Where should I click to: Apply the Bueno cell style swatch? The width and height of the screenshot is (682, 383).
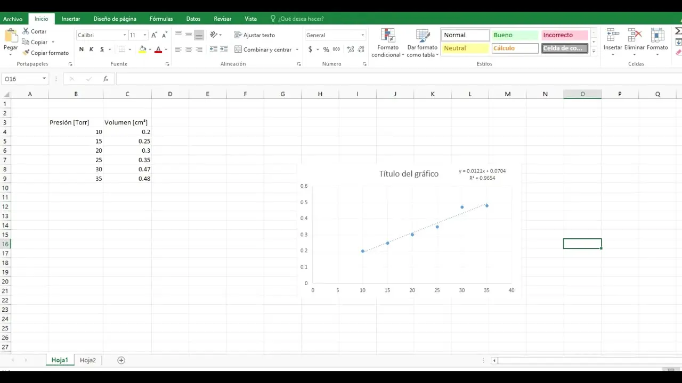point(514,35)
